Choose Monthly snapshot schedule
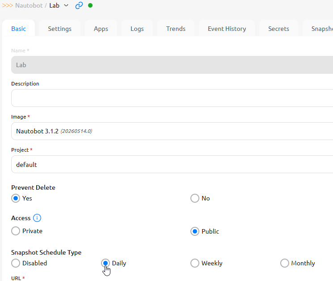Screen dimensions: 333x281 tap(285, 263)
